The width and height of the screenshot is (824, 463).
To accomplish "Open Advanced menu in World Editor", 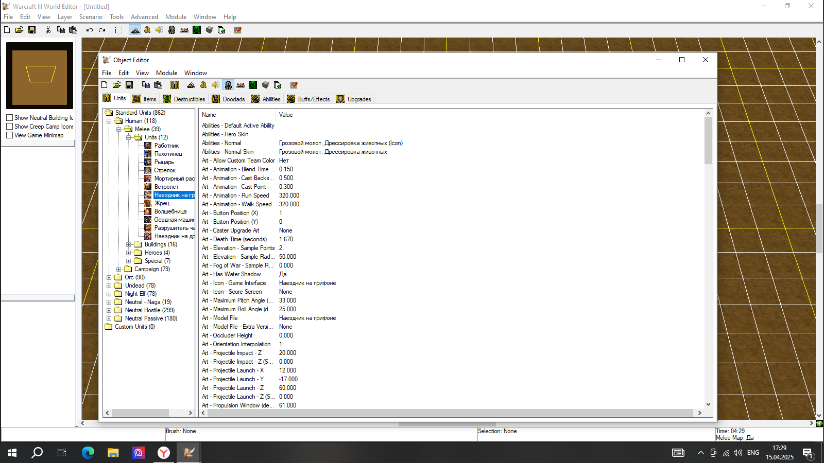I will click(144, 17).
